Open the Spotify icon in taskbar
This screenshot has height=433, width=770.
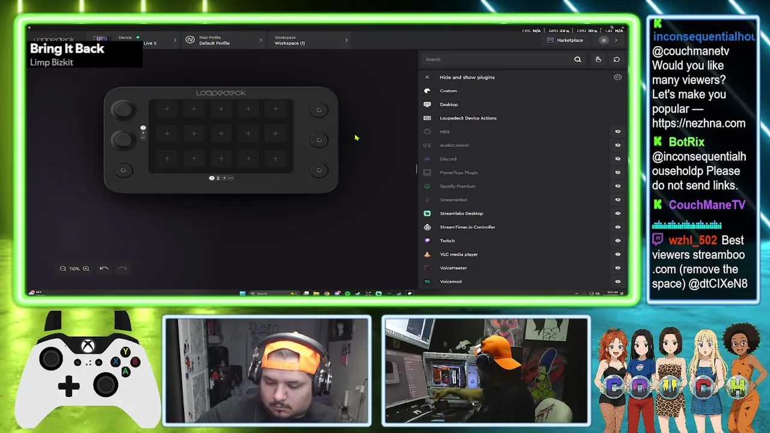[x=347, y=293]
